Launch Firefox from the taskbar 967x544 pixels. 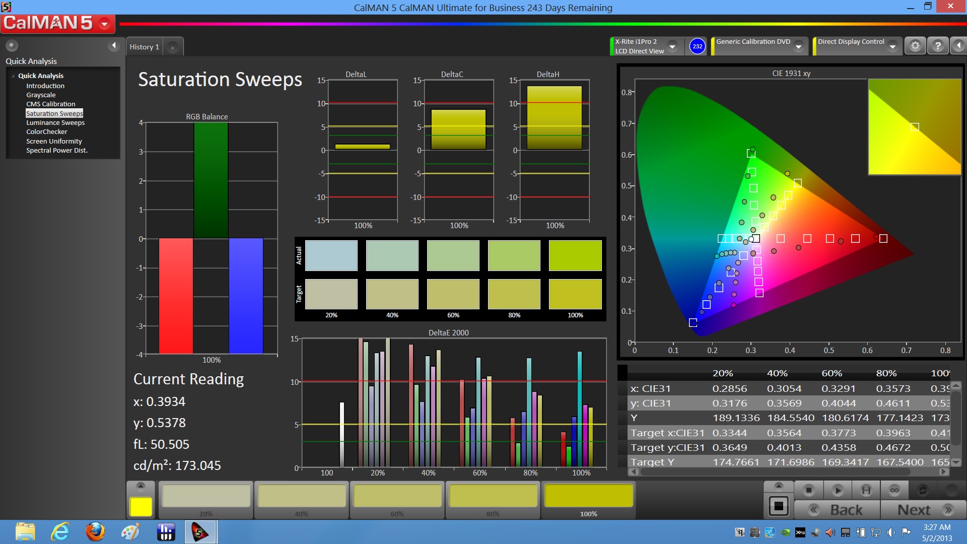(x=95, y=532)
